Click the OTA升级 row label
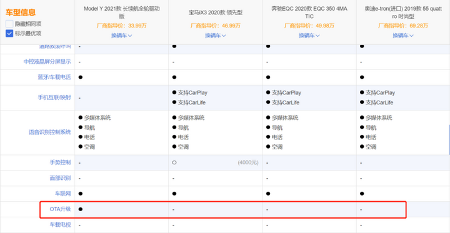This screenshot has height=233, width=450. (x=60, y=209)
